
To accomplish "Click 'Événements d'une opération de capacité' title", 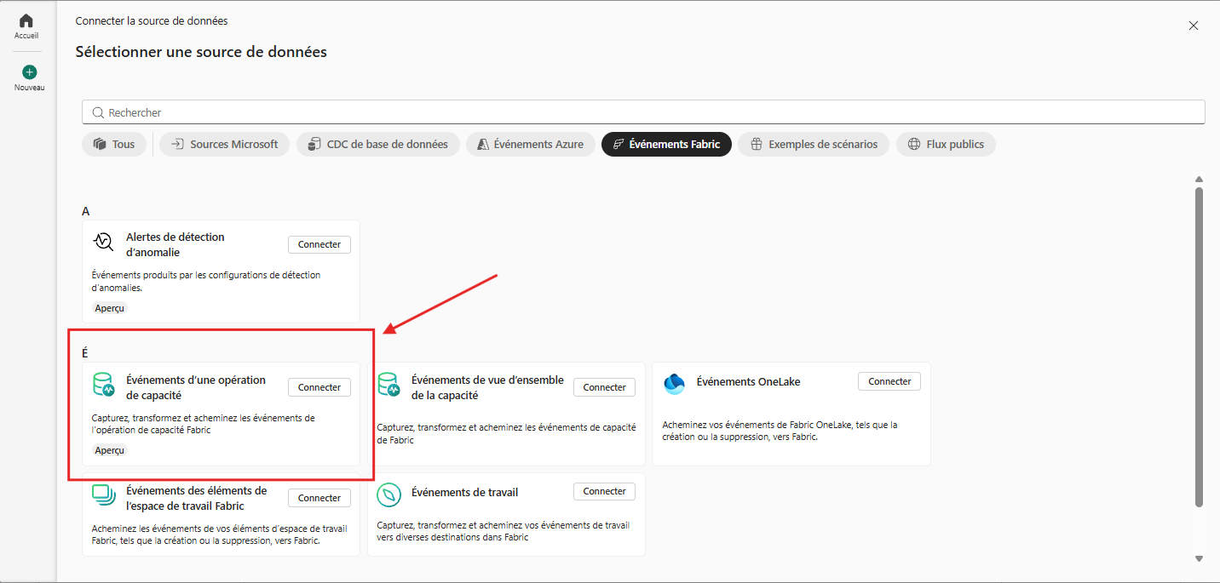I will (196, 387).
